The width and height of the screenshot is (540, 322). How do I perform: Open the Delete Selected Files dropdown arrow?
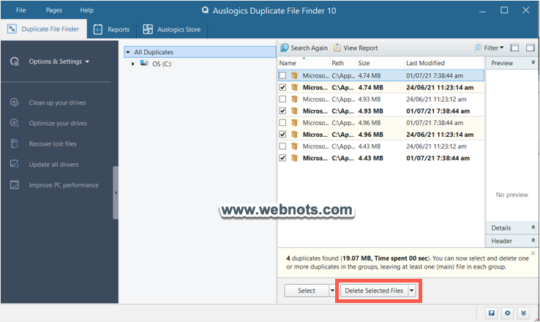pyautogui.click(x=412, y=291)
